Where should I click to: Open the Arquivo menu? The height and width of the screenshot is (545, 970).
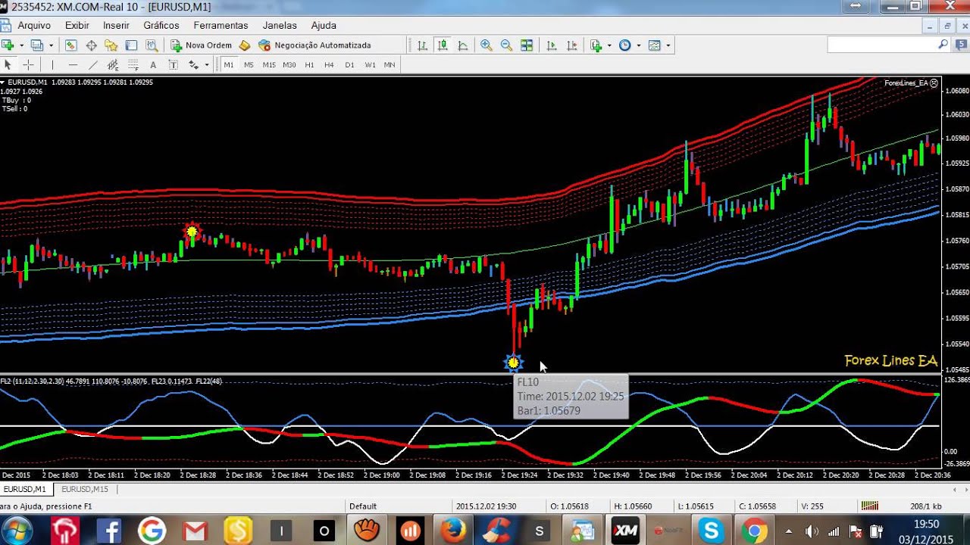click(34, 25)
